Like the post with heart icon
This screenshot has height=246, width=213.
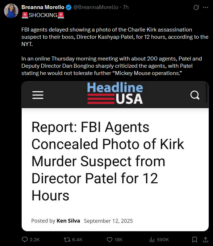click(x=109, y=239)
